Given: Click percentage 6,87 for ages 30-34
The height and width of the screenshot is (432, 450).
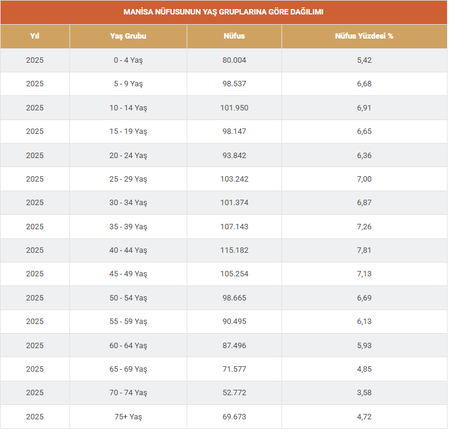Looking at the screenshot, I should pos(364,203).
